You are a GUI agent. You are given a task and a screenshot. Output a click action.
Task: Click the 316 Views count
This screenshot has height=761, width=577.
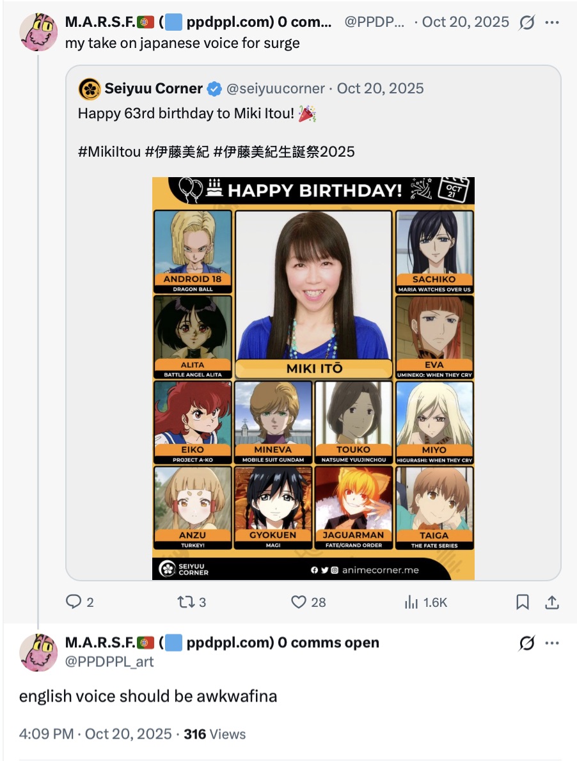(x=214, y=734)
